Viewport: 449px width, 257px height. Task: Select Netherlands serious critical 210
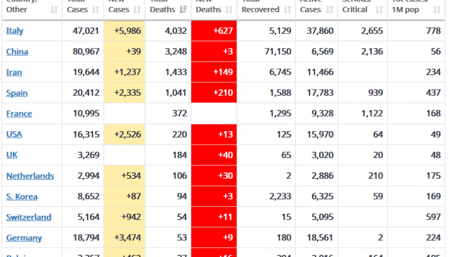(x=375, y=176)
